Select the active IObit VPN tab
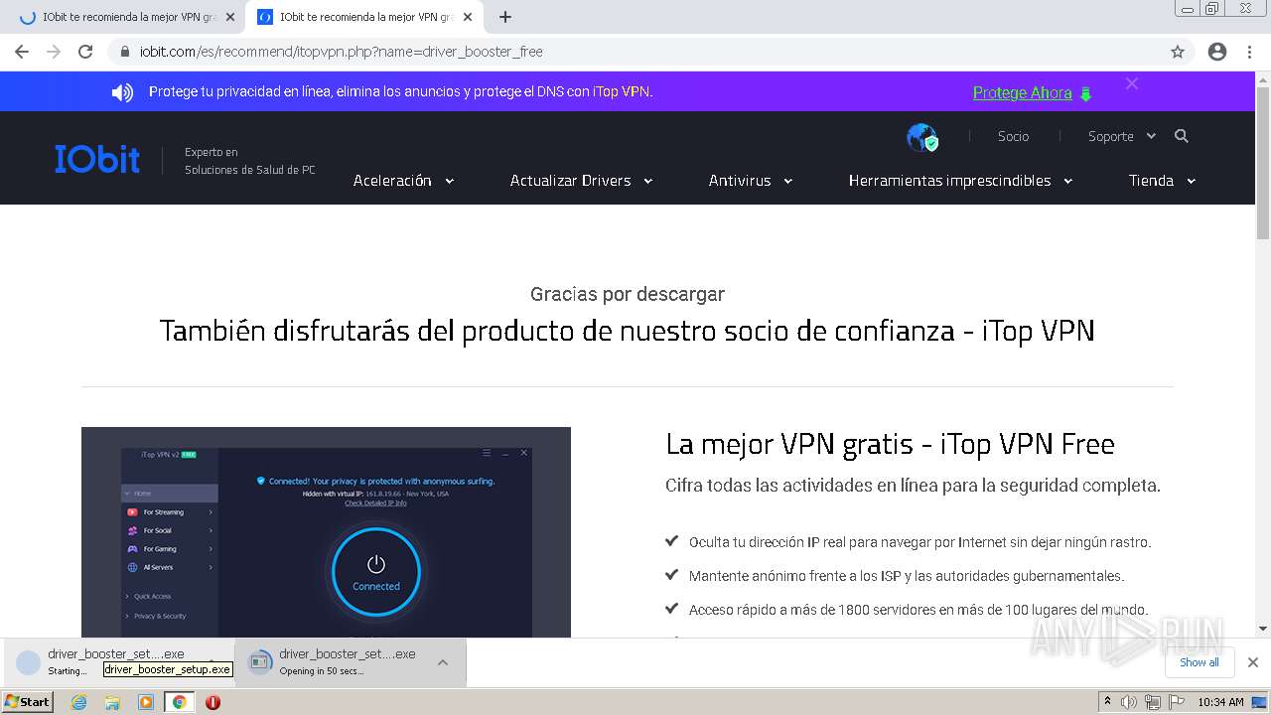1271x715 pixels. (x=363, y=17)
